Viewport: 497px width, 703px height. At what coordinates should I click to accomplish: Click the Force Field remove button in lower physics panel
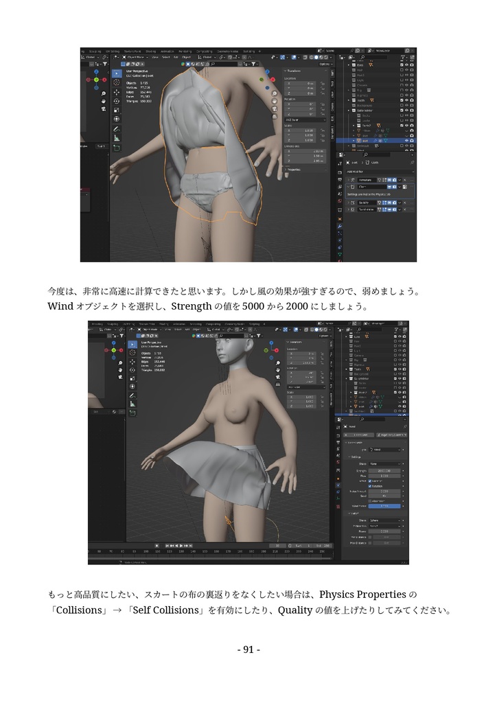point(358,435)
